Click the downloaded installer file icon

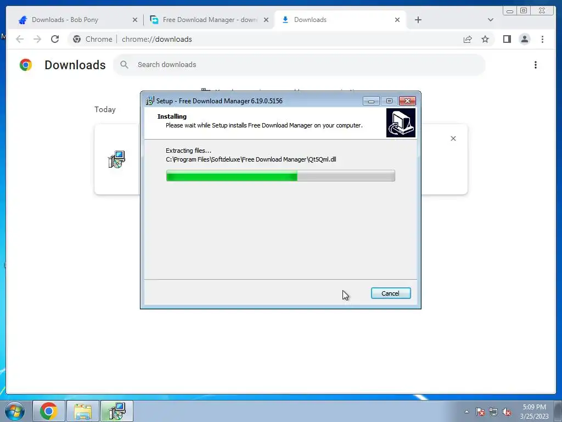pos(116,159)
